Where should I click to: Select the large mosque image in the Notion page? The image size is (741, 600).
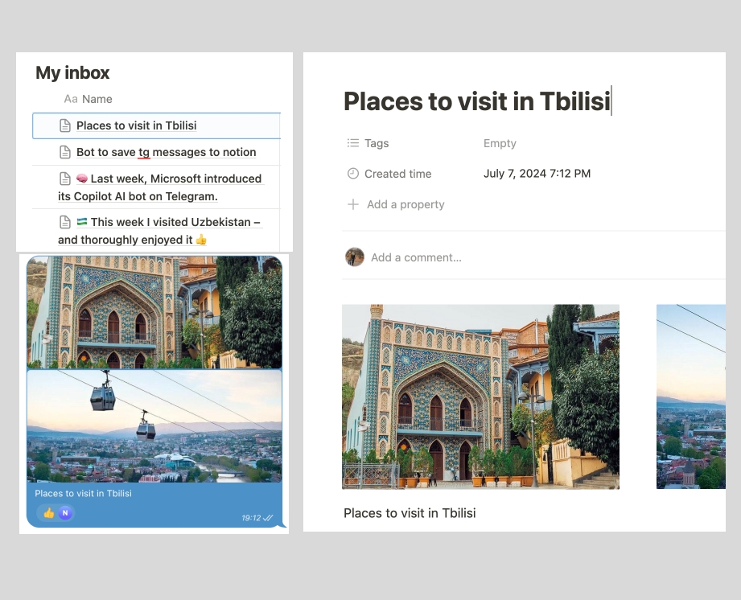point(480,397)
